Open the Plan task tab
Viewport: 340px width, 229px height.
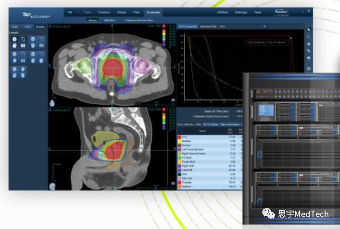tap(136, 13)
